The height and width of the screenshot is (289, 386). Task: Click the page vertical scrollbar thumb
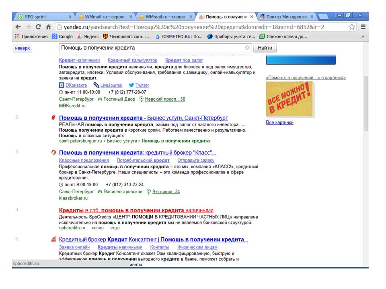366,104
